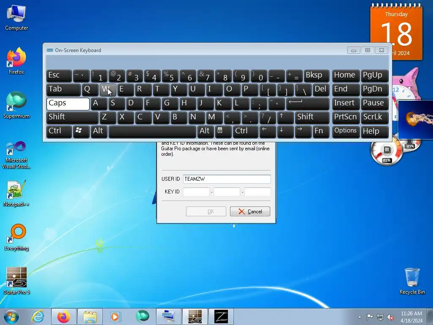Open Action Center flag in system tray

coord(370,317)
